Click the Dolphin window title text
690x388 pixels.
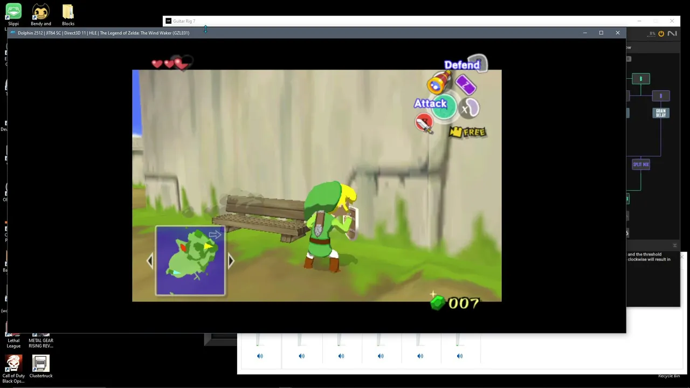point(103,33)
